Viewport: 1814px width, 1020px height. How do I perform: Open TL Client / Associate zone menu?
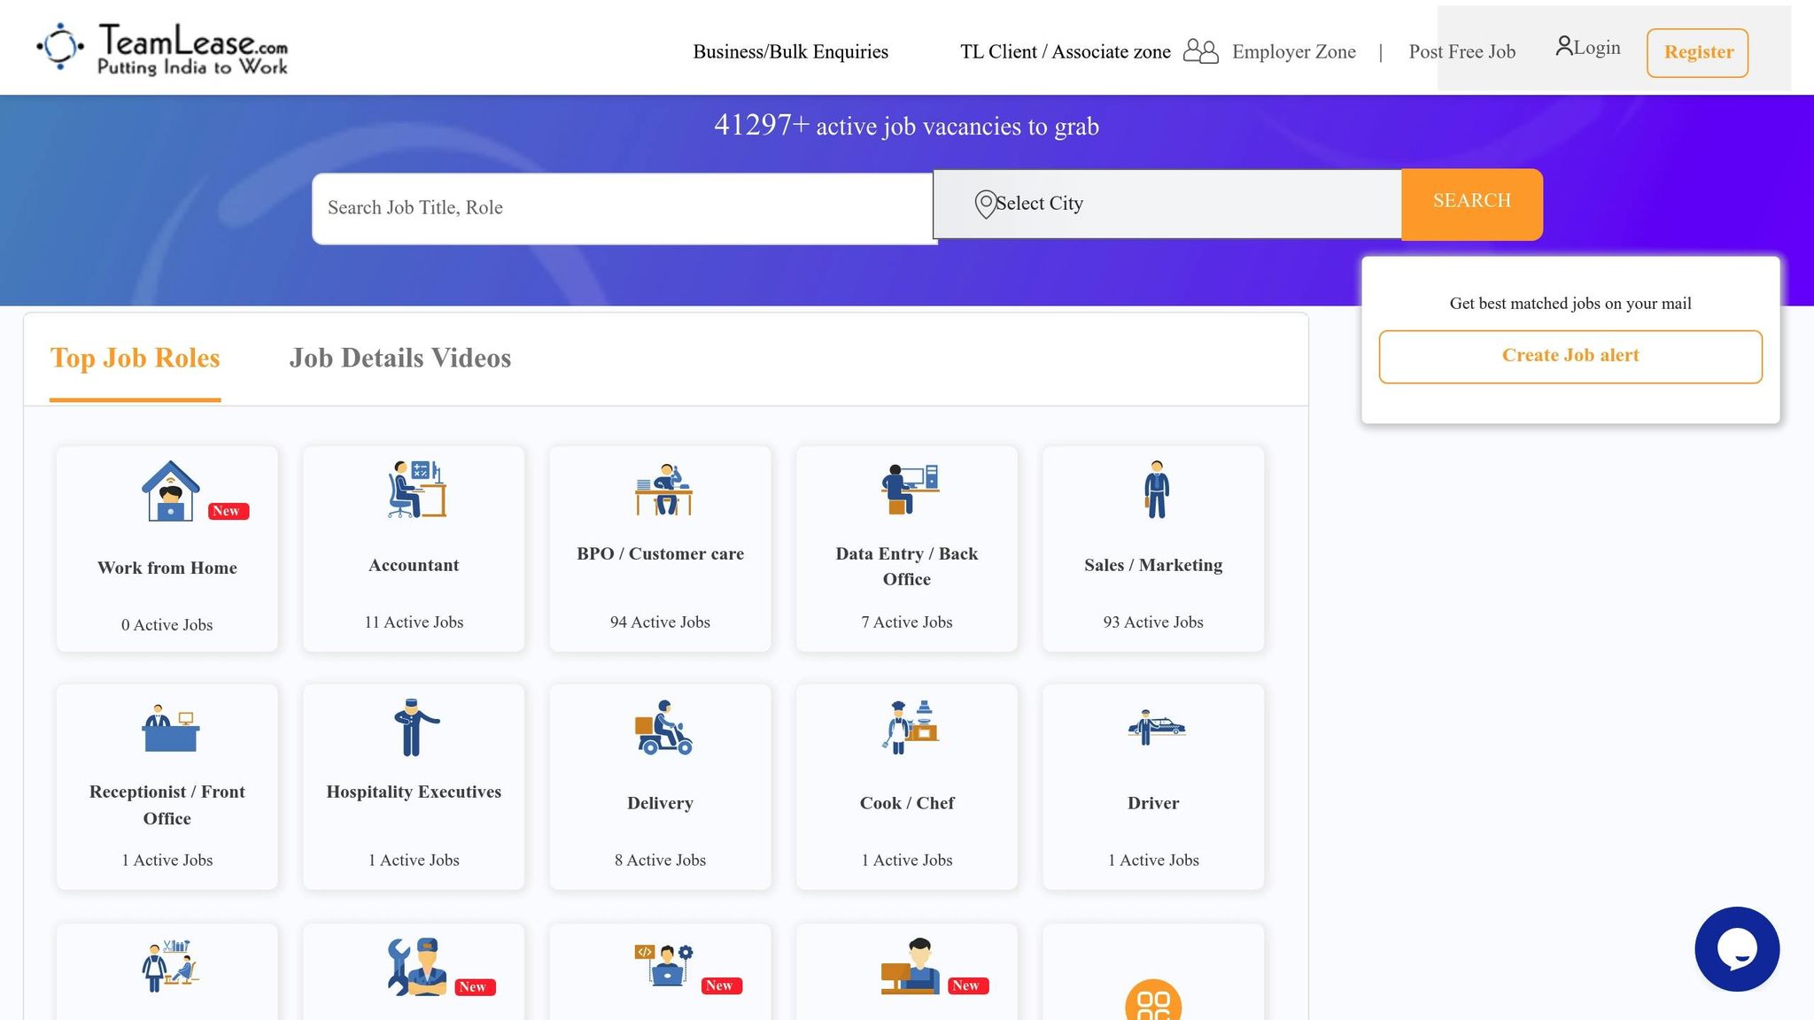point(1066,51)
